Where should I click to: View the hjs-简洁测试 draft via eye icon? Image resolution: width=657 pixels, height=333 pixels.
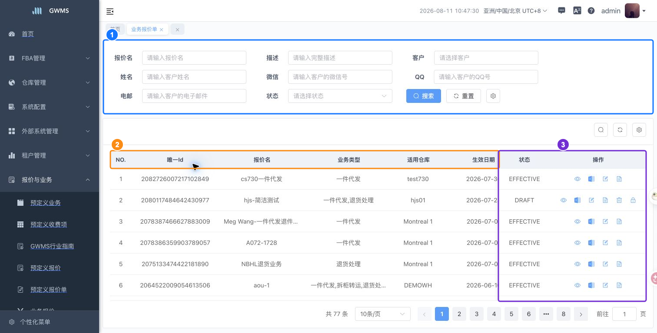[564, 200]
